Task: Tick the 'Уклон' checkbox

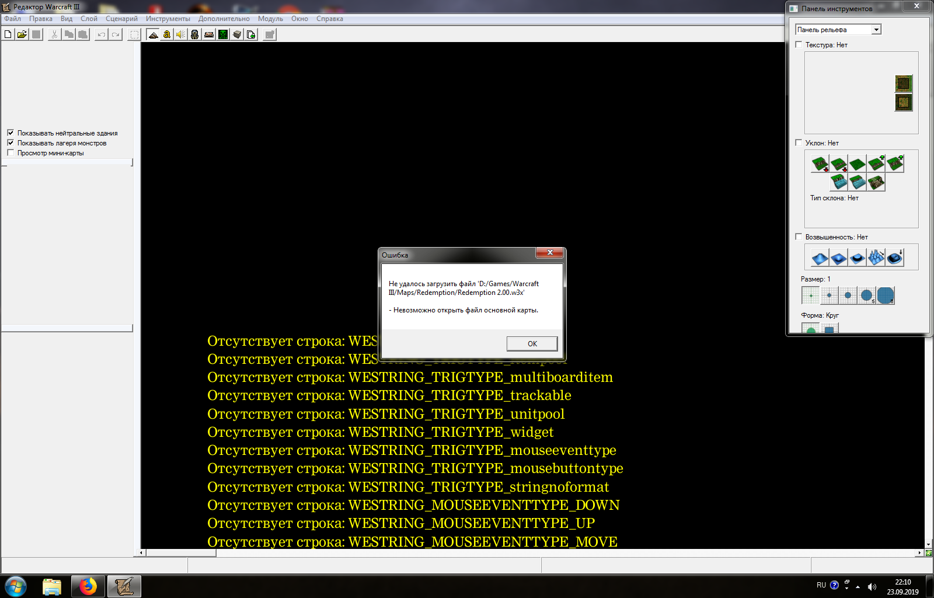Action: [x=799, y=142]
